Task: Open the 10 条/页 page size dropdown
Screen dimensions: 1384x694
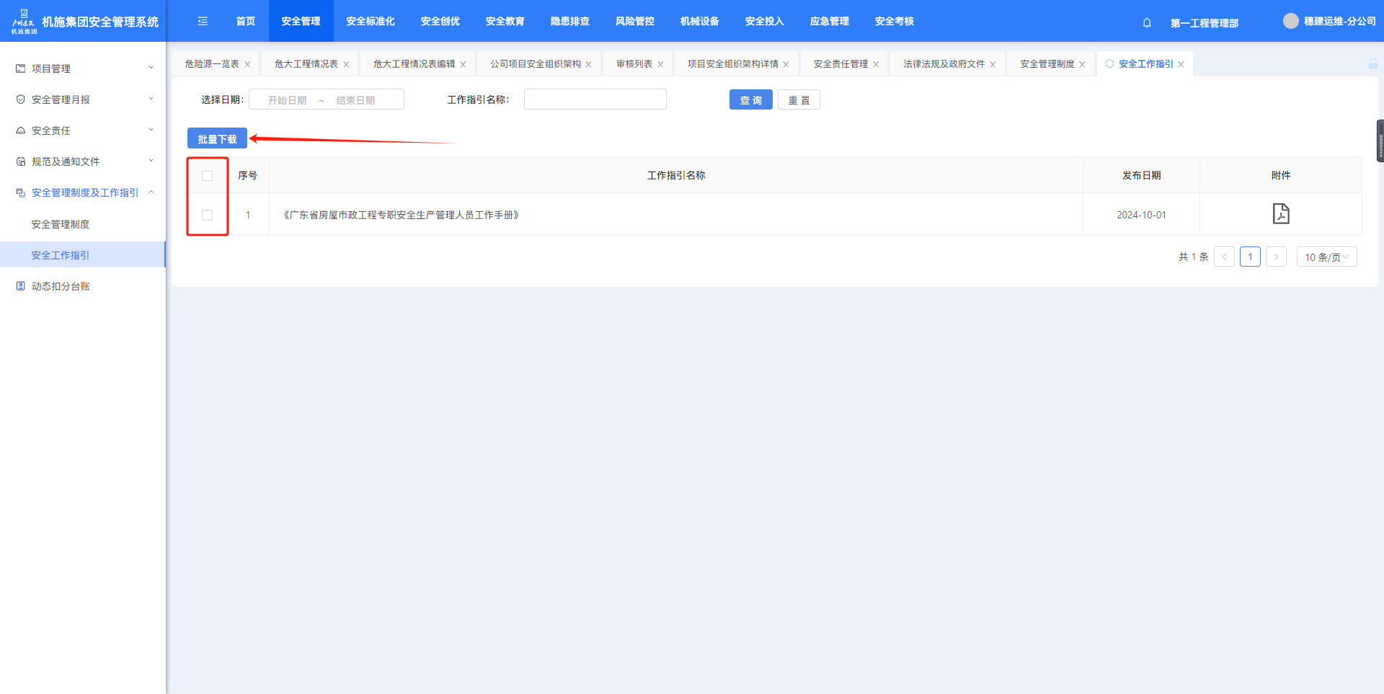Action: click(1326, 257)
